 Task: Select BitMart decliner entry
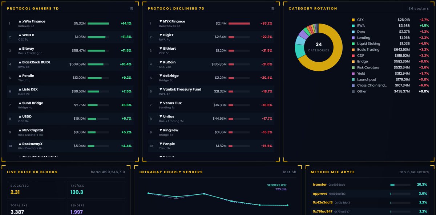[x=170, y=49]
